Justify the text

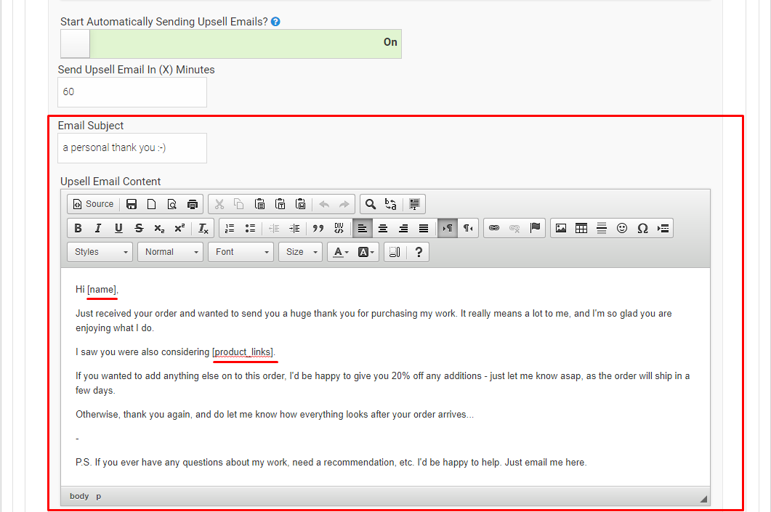pyautogui.click(x=424, y=228)
